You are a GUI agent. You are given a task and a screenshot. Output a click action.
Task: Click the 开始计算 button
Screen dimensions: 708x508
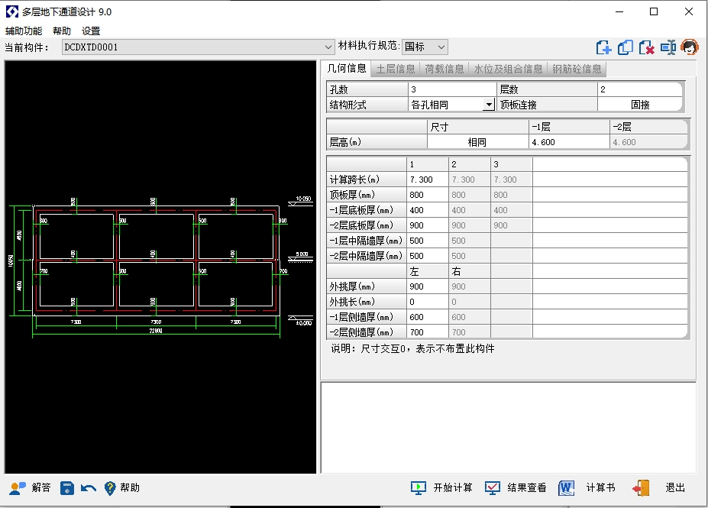442,488
